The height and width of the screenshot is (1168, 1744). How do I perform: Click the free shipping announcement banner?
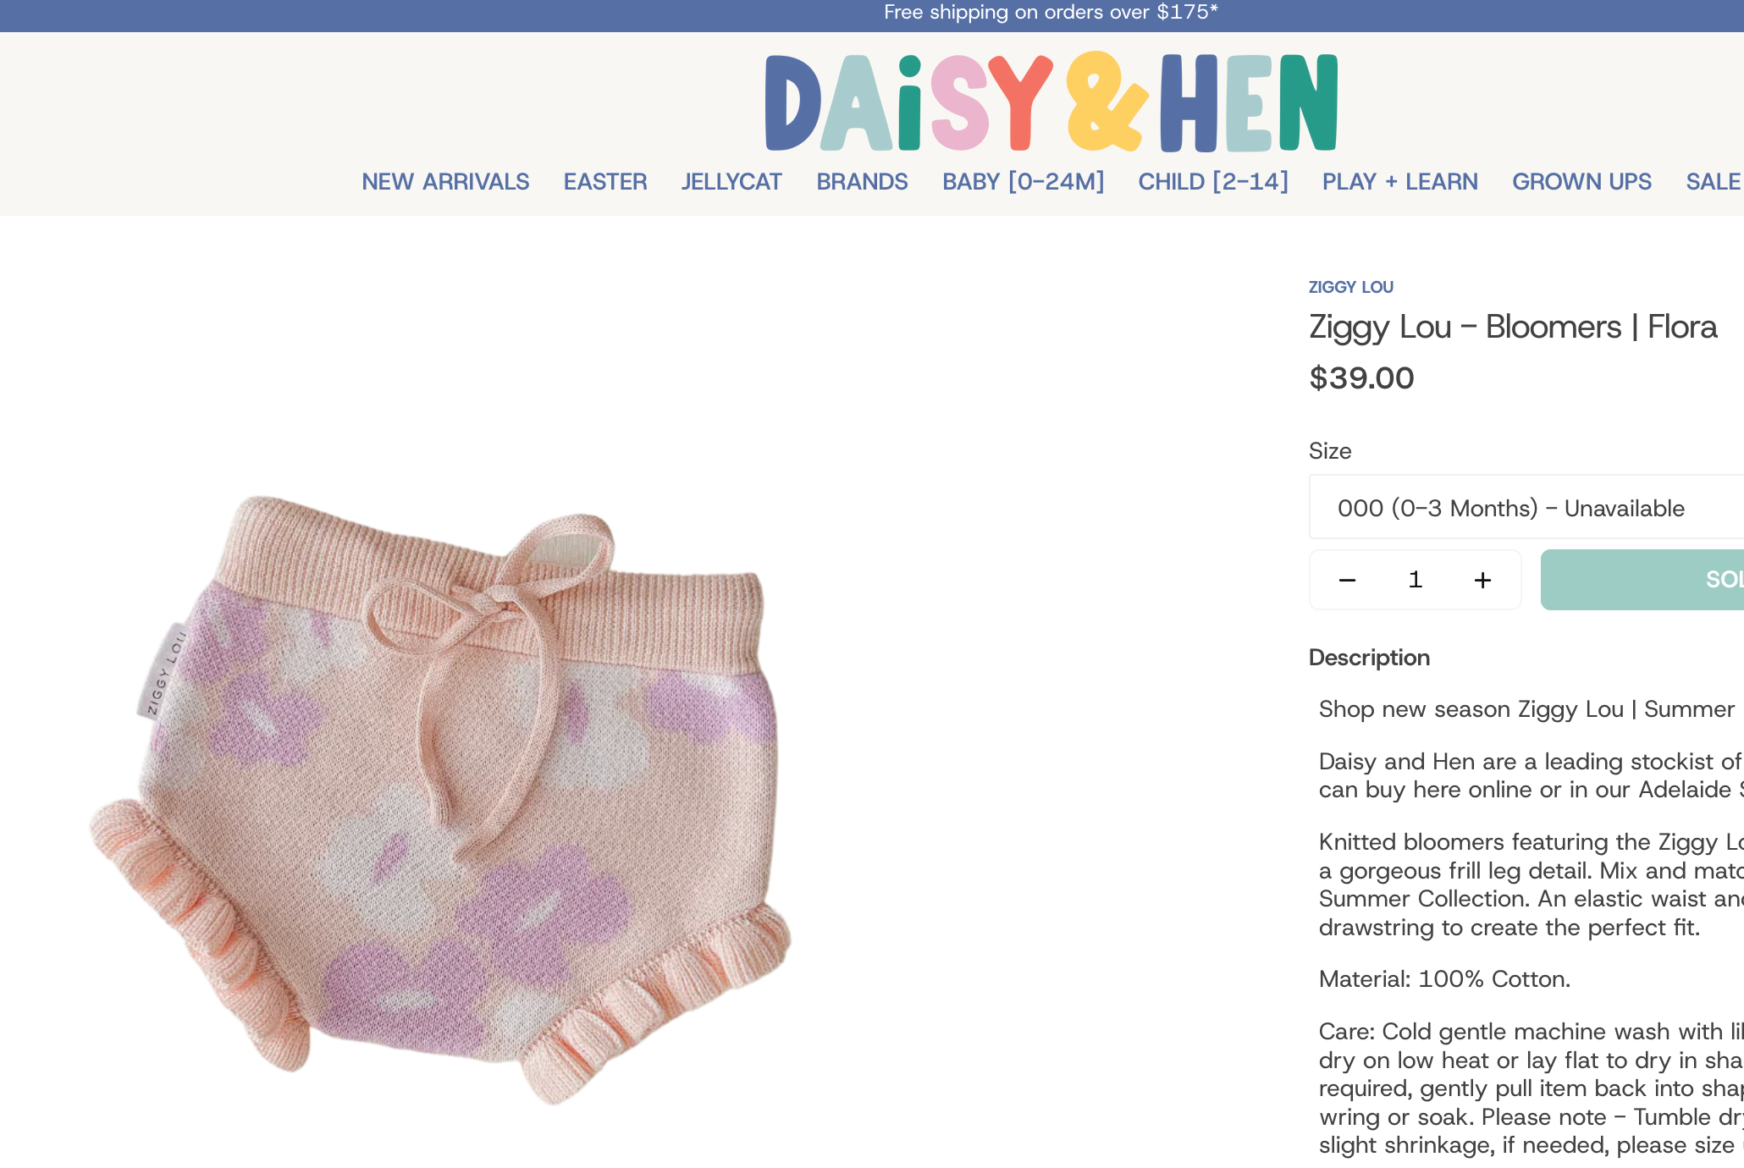click(1051, 13)
